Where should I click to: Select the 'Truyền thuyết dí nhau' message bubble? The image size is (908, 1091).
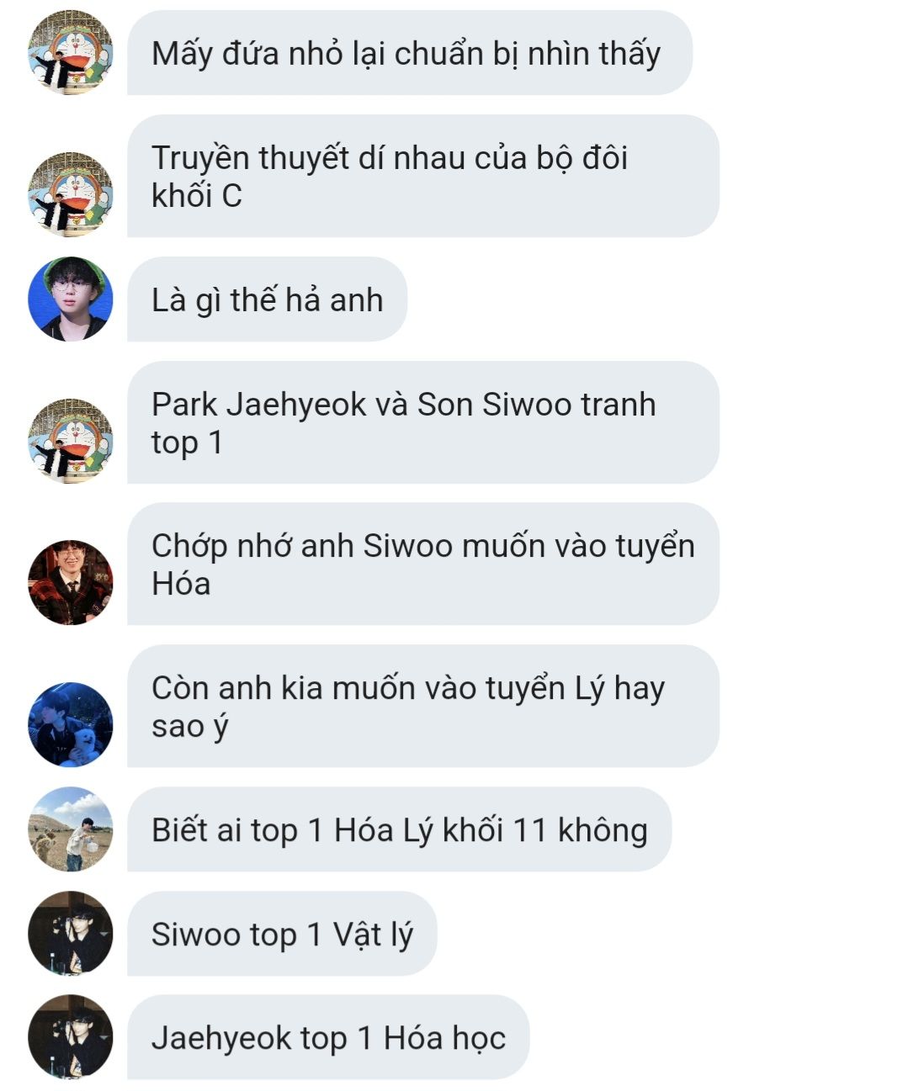(x=423, y=176)
